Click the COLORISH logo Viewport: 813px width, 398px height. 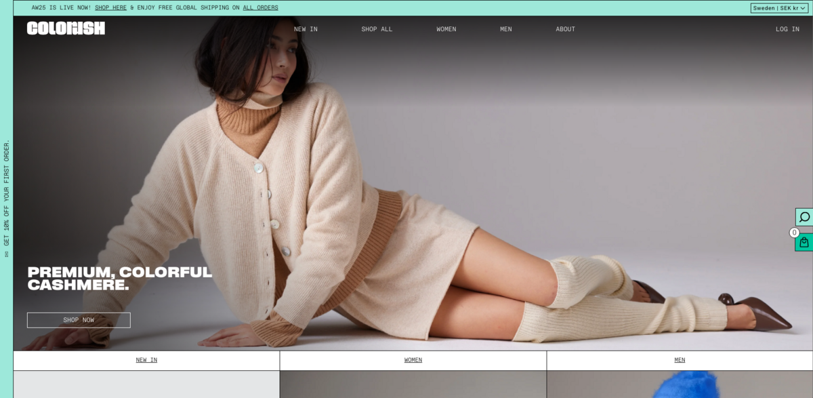point(66,28)
